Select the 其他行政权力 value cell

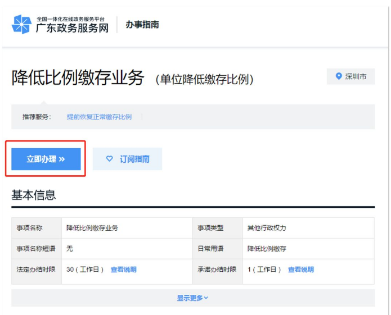pyautogui.click(x=267, y=228)
